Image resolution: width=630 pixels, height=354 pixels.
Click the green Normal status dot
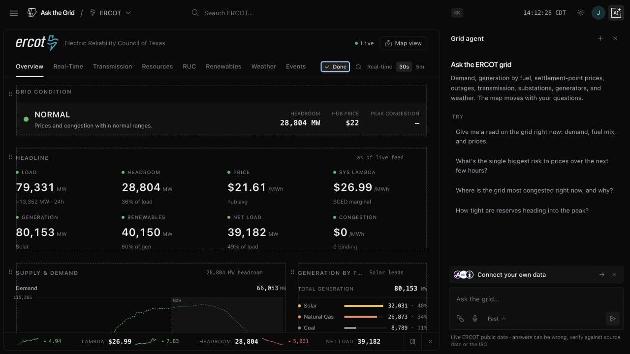[x=26, y=119]
